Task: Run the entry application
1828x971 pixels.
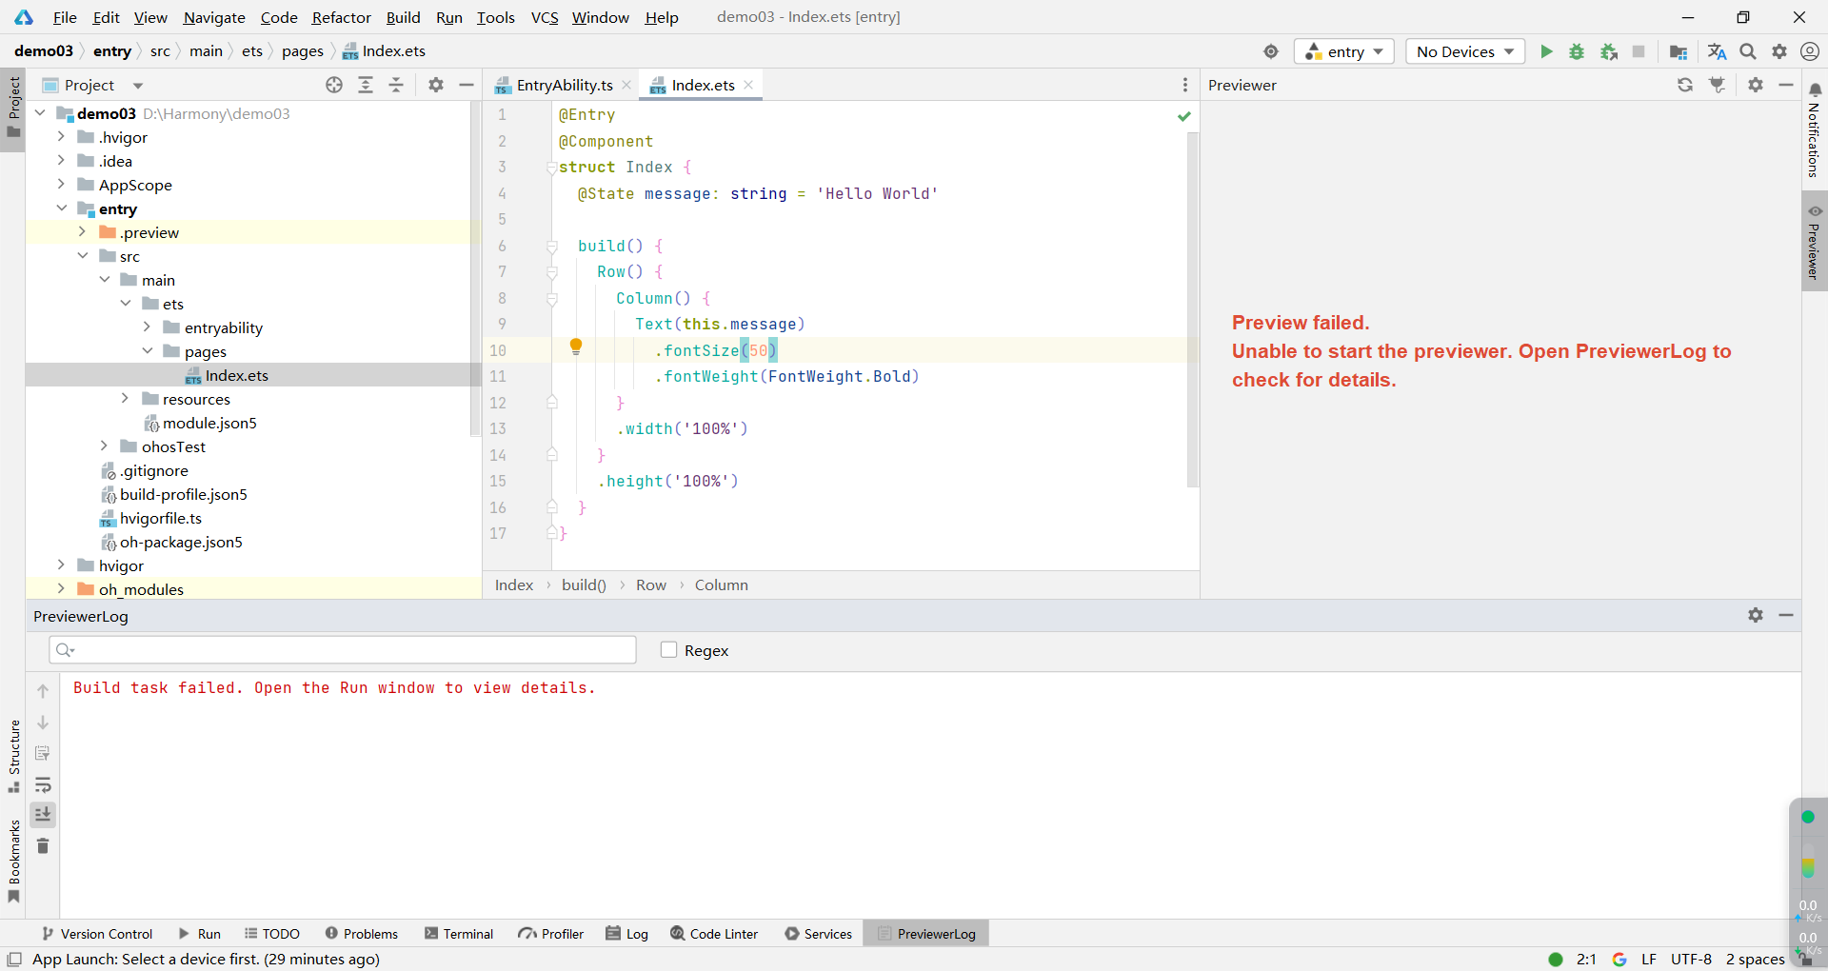Action: 1546,51
